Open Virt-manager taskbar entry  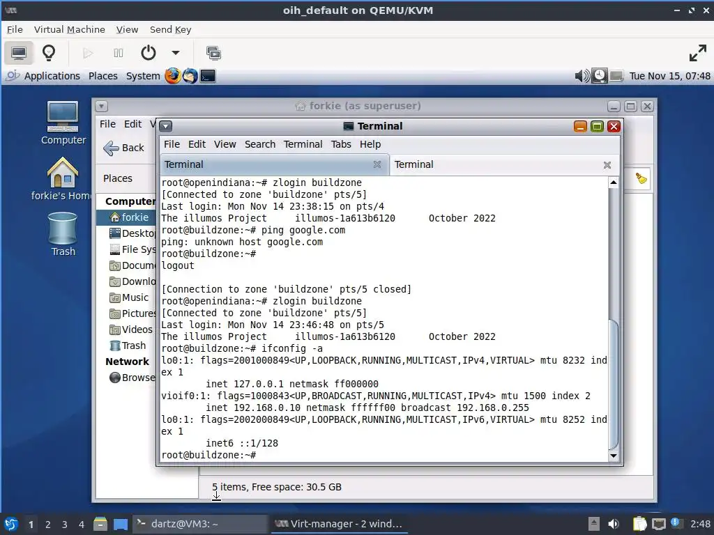(339, 524)
